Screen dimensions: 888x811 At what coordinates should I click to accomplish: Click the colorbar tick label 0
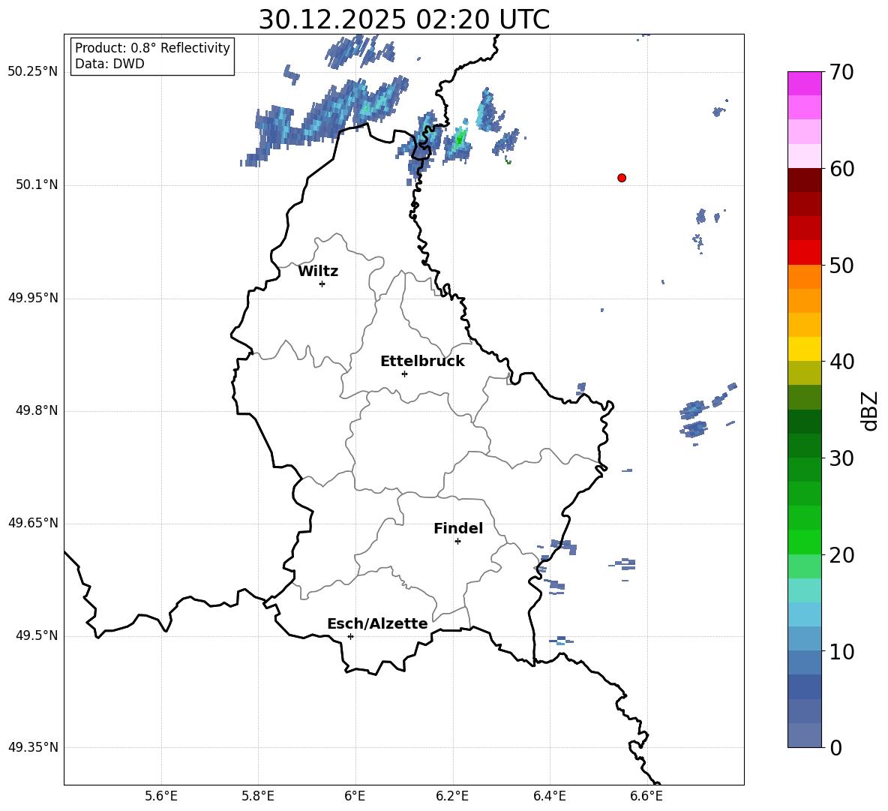[x=835, y=747]
